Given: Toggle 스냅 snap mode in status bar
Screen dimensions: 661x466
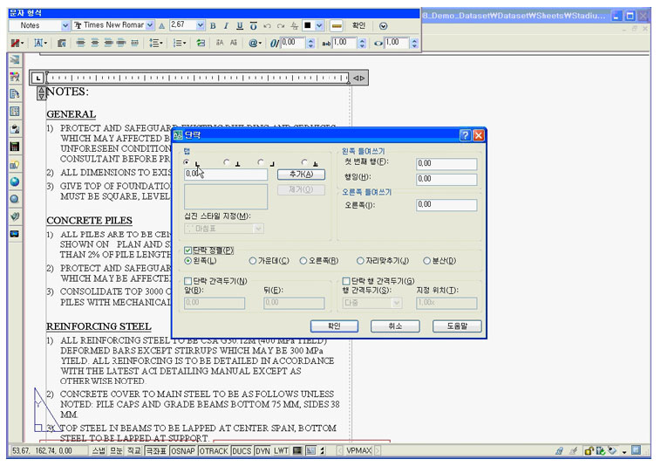Looking at the screenshot, I should pyautogui.click(x=99, y=451).
